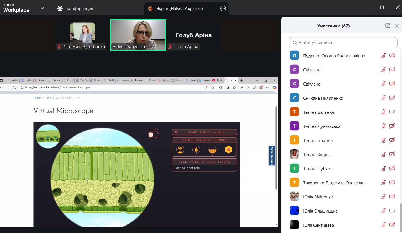Viewport: 402px width, 233px height.
Task: Toggle disabled camera for Тетяна Чубко
Action: click(x=392, y=169)
